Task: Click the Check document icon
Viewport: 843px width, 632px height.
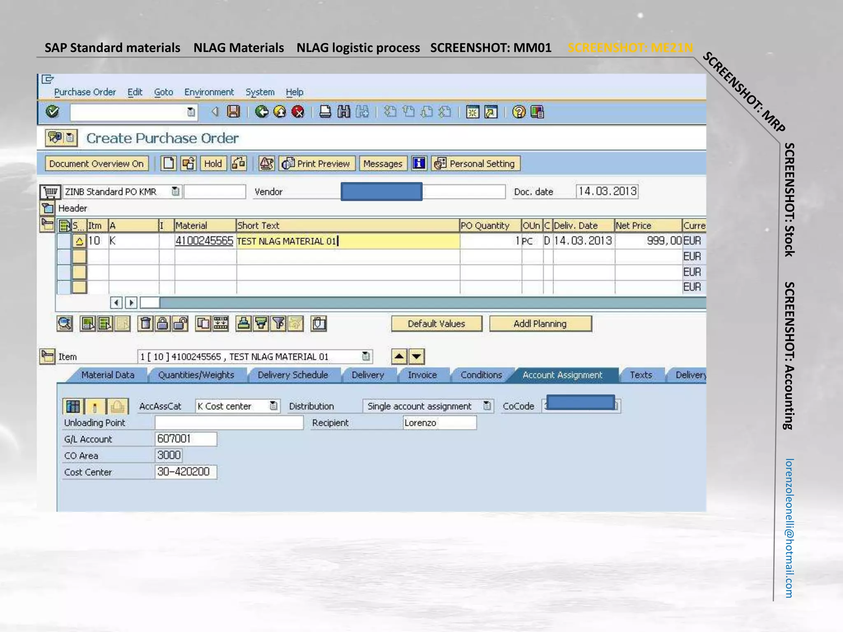Action: click(266, 163)
